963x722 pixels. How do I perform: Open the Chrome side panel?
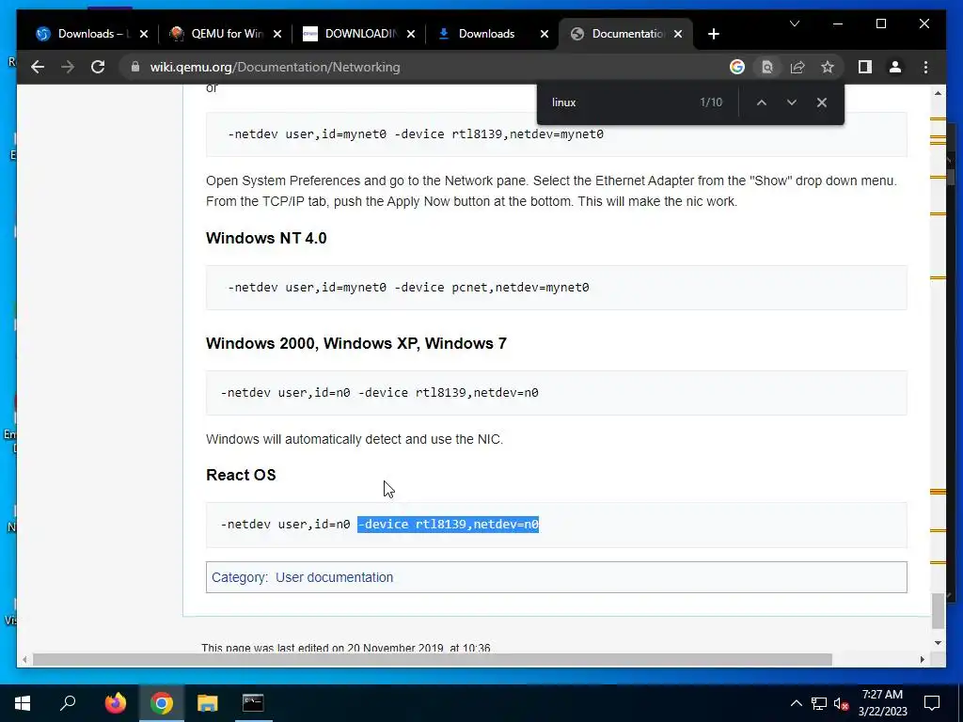[865, 67]
